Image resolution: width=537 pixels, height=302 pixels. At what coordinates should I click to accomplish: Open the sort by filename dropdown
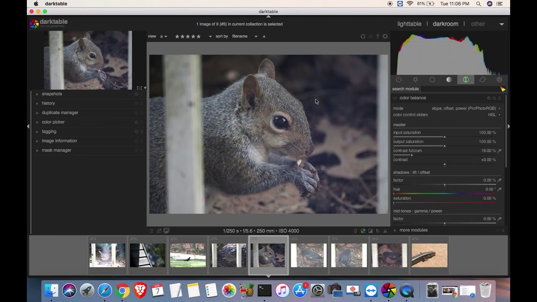pyautogui.click(x=245, y=36)
